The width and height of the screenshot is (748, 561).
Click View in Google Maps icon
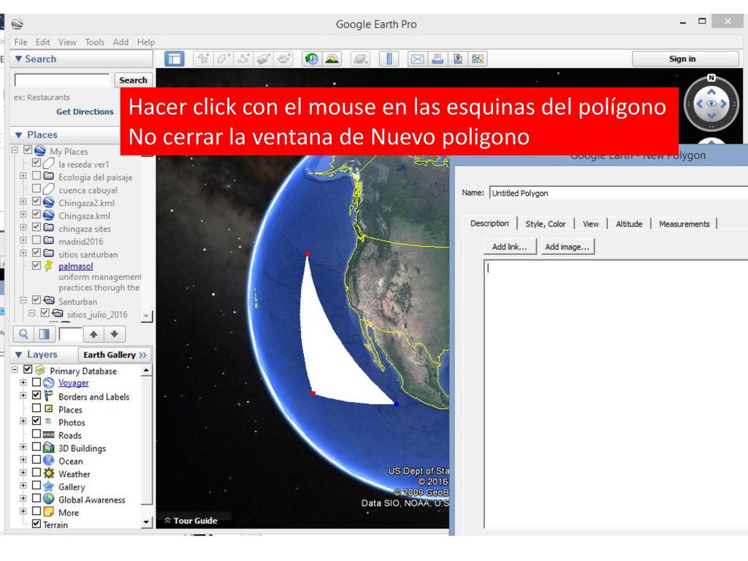coord(478,58)
